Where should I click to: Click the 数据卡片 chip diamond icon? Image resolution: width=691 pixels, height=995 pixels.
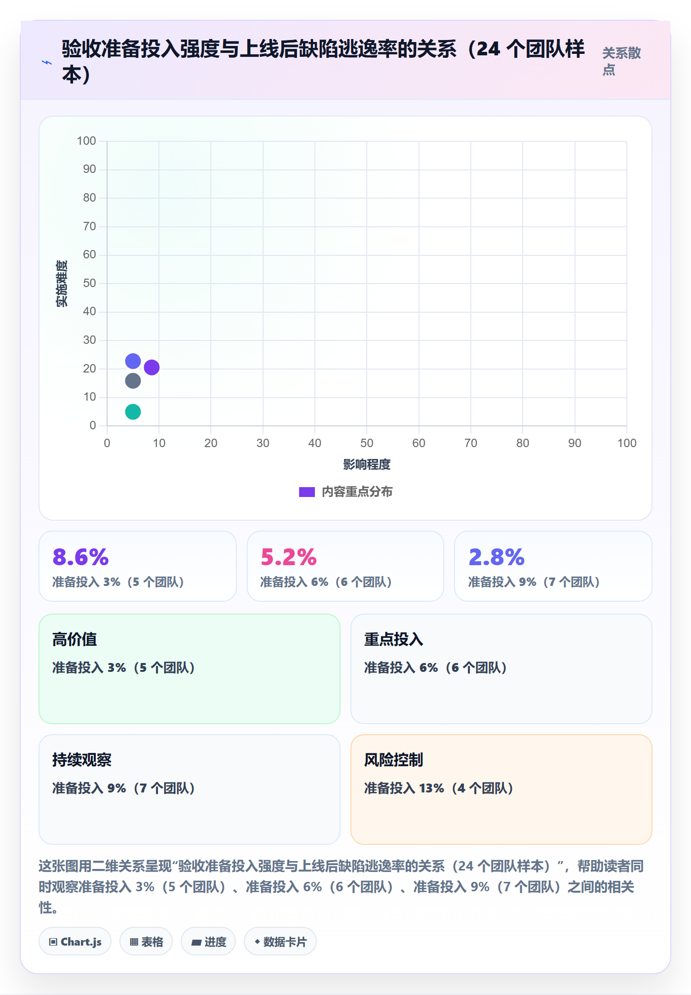pos(257,942)
